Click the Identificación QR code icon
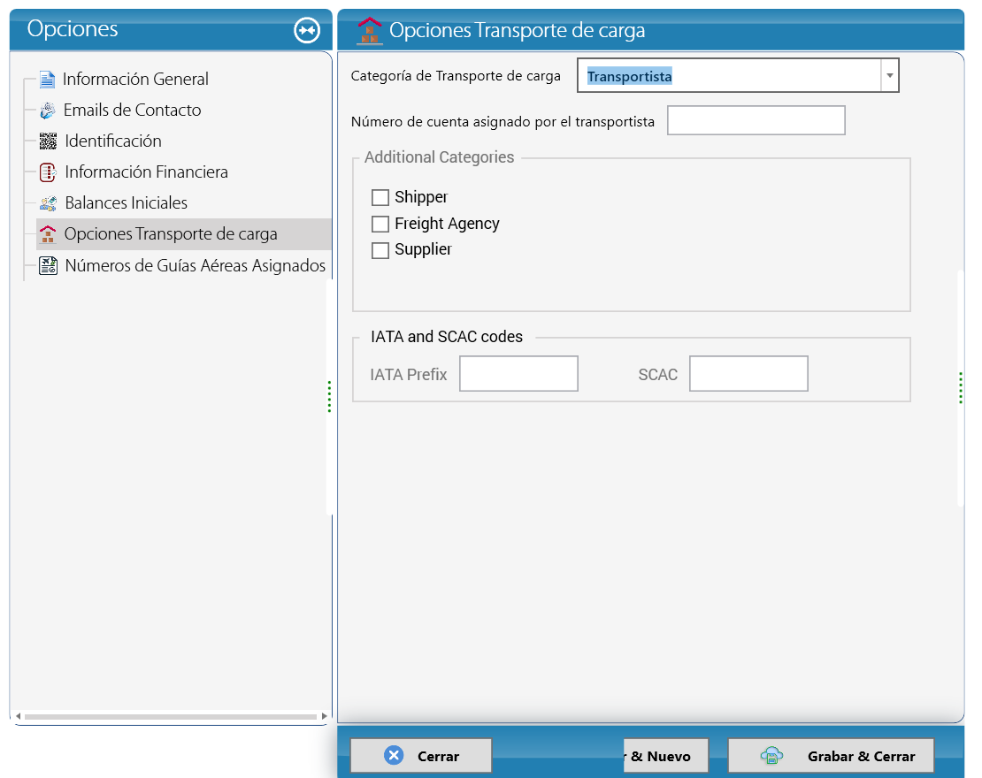The height and width of the screenshot is (778, 982). (48, 141)
